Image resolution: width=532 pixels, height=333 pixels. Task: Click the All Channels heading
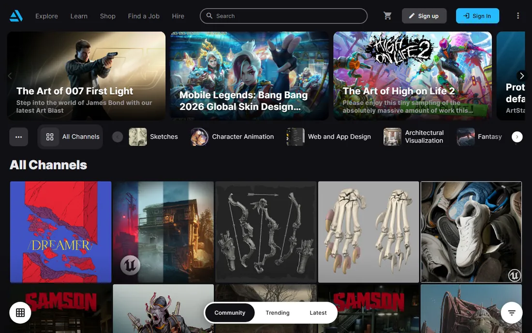click(48, 165)
